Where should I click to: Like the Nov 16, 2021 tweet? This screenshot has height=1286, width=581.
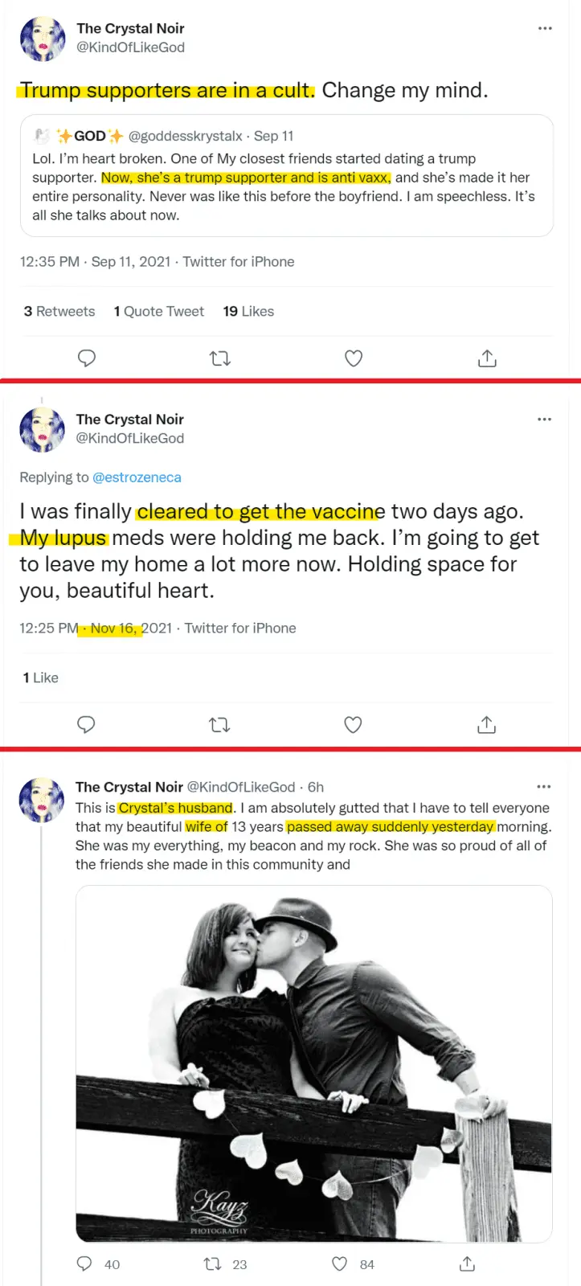(353, 725)
